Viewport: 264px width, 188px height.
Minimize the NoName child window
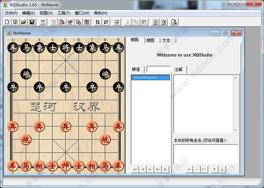tap(215, 33)
